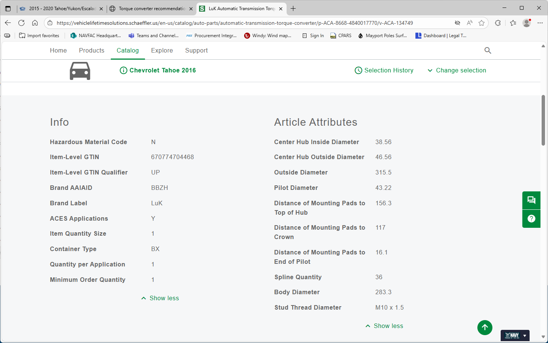
Task: Click the scrollbar up arrow
Action: pos(543,46)
